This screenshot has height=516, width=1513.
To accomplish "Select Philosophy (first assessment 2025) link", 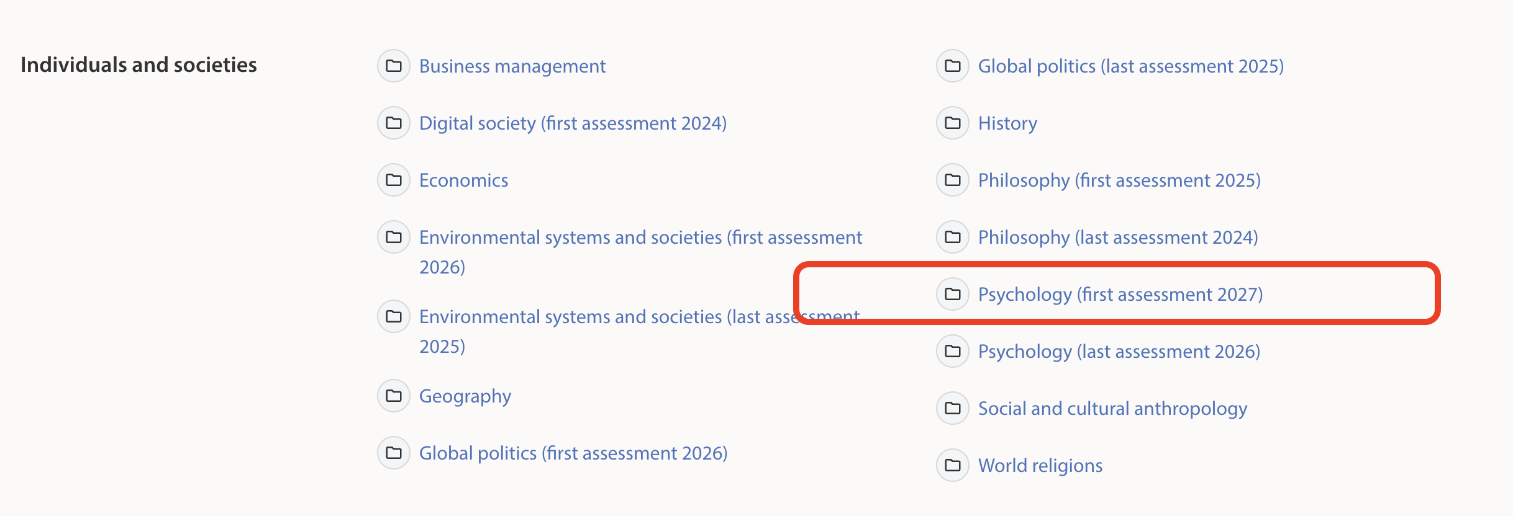I will coord(1119,180).
